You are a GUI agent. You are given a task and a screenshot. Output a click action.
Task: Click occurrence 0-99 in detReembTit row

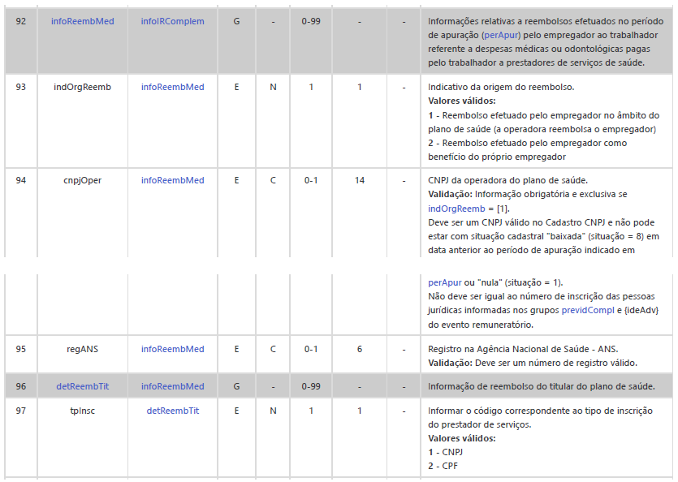pyautogui.click(x=311, y=386)
